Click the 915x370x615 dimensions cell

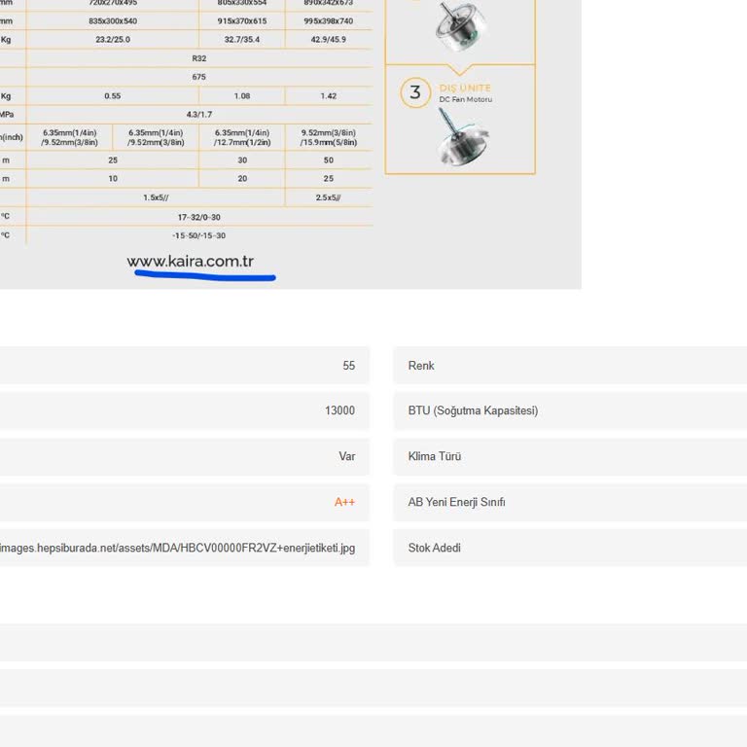(x=242, y=21)
